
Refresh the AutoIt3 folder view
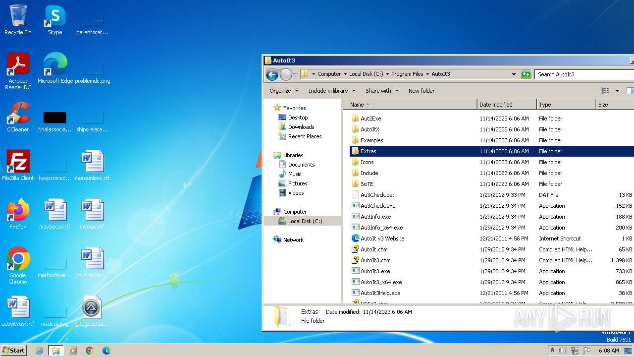[526, 74]
